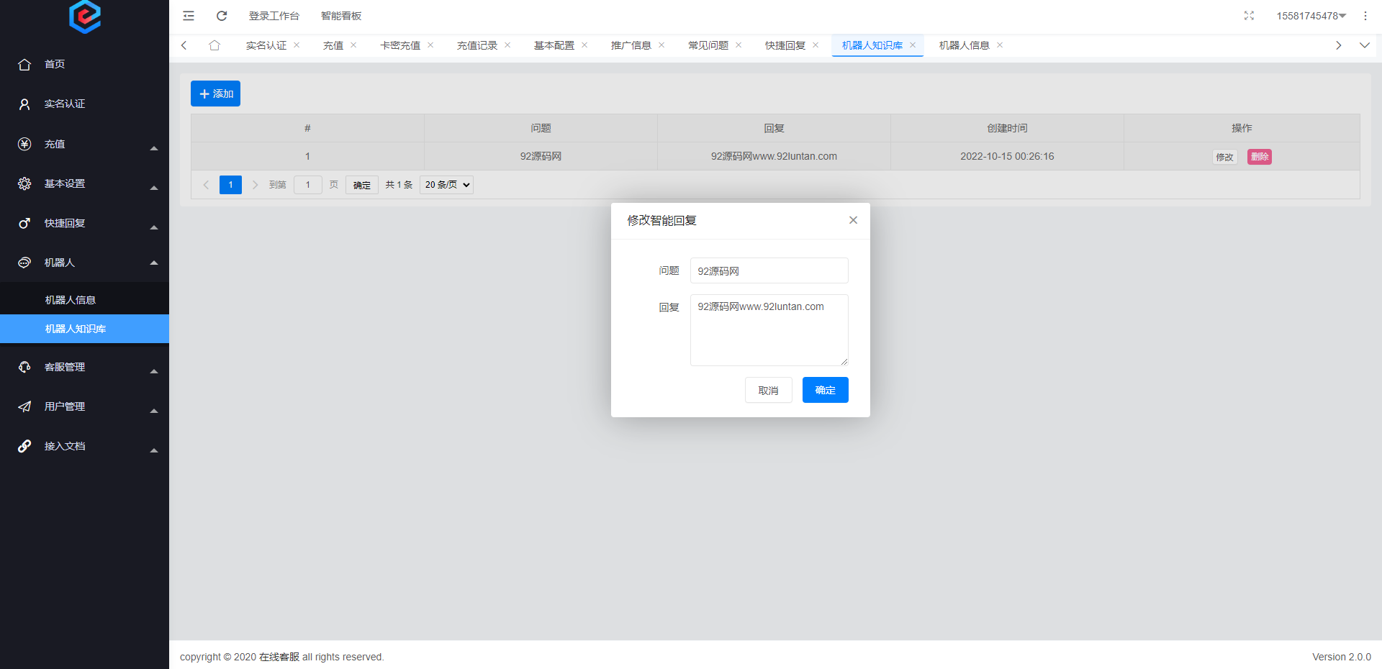Close the 机器人知识库 tab

[x=913, y=45]
